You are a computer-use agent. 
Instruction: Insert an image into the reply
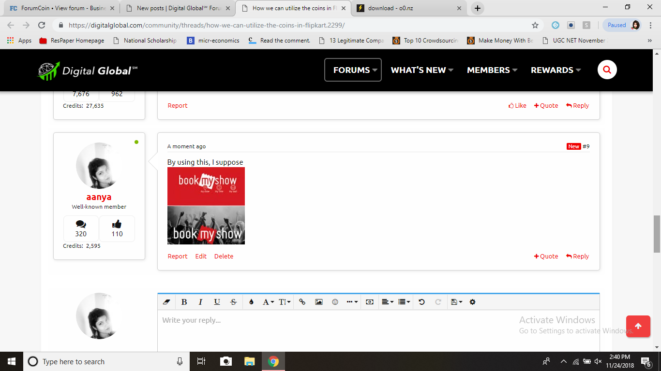(x=317, y=301)
